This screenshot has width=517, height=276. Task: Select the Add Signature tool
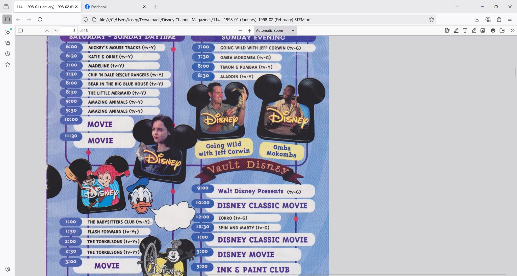447,31
